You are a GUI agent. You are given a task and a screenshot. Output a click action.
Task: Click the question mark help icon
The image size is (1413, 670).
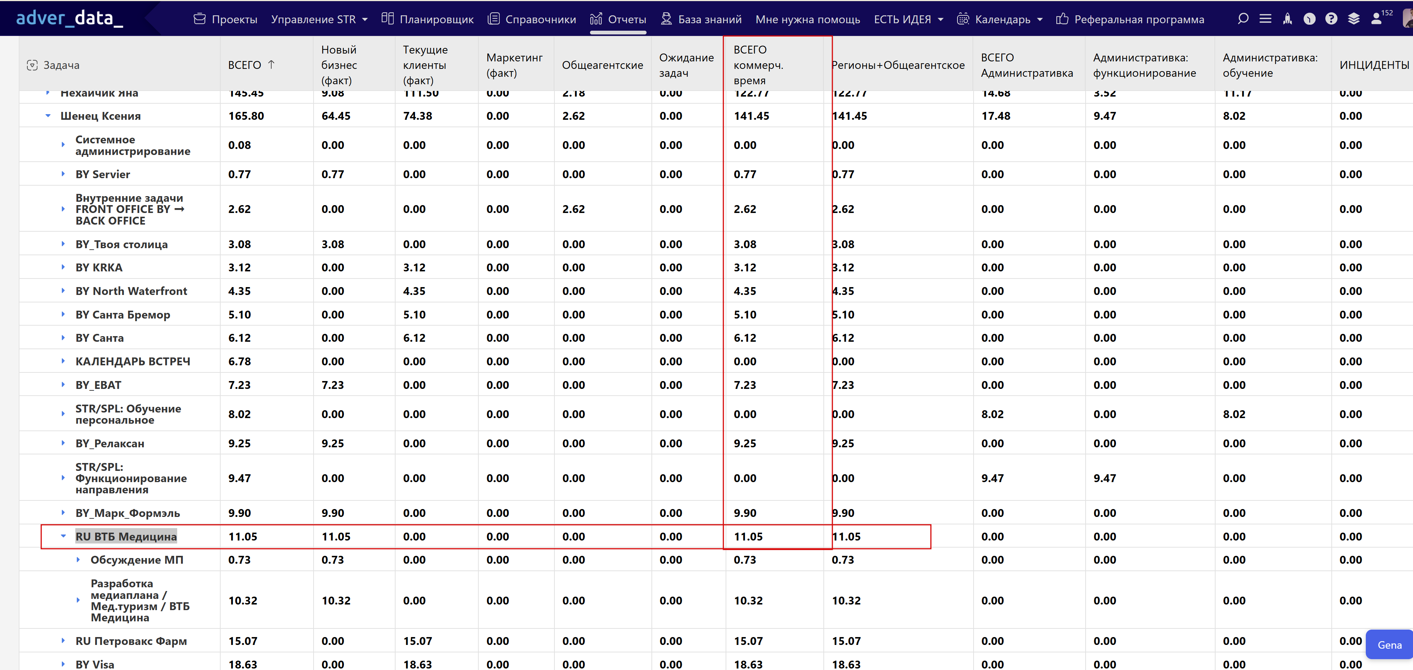[x=1331, y=19]
